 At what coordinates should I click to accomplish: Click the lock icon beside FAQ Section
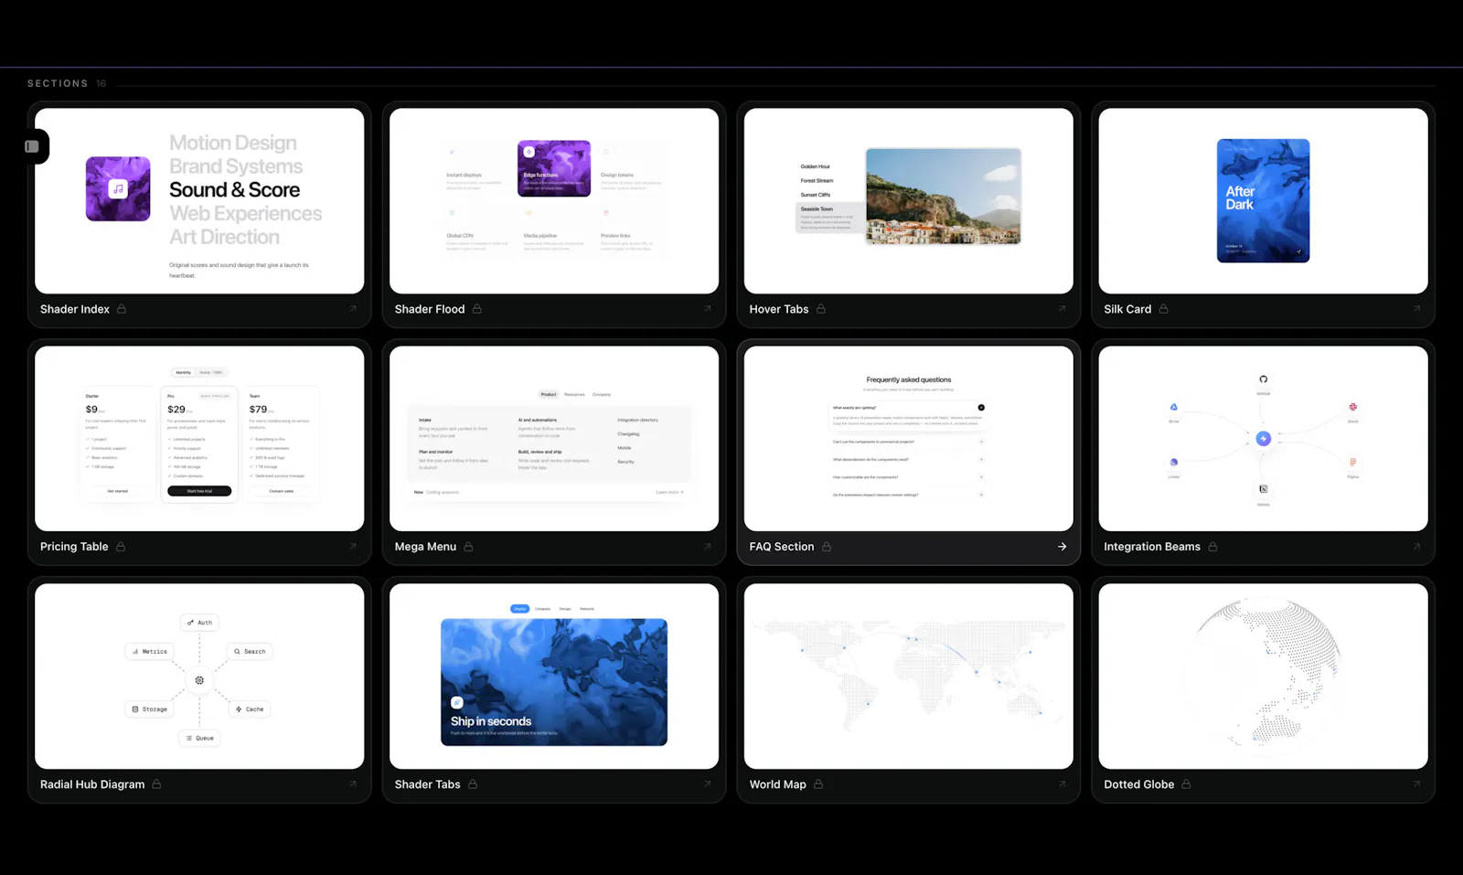pos(827,547)
